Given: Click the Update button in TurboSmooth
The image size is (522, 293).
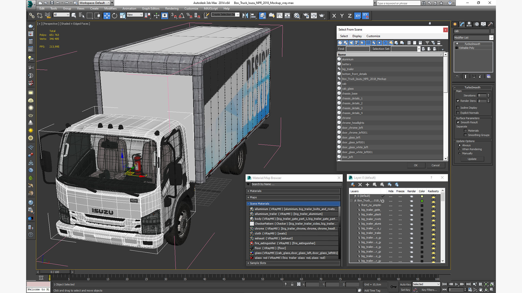Looking at the screenshot, I should pyautogui.click(x=472, y=159).
